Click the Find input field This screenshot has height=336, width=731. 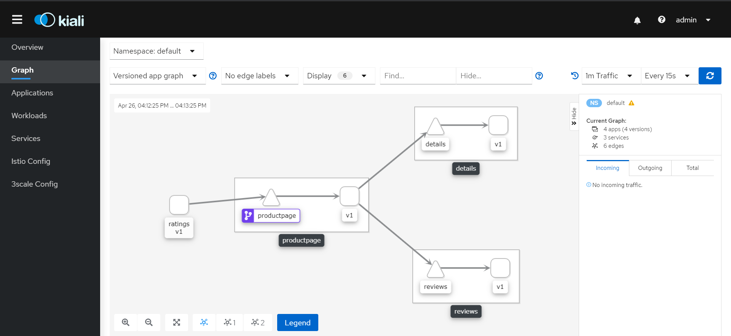pyautogui.click(x=418, y=76)
